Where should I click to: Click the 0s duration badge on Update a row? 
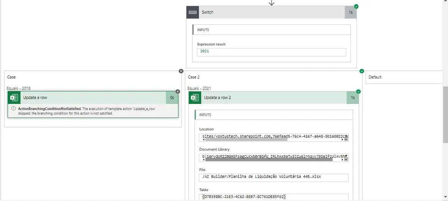172,98
